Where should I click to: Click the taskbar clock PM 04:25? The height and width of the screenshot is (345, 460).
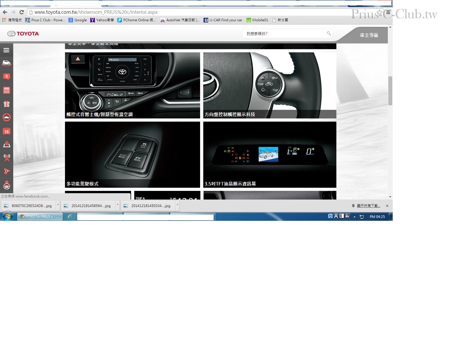(377, 217)
